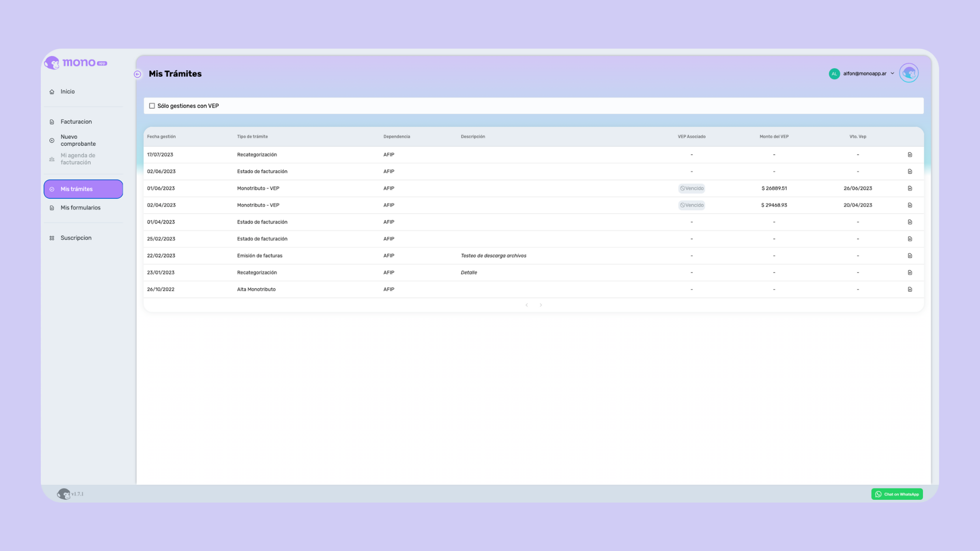980x551 pixels.
Task: Click the Facturacion document icon
Action: (52, 122)
